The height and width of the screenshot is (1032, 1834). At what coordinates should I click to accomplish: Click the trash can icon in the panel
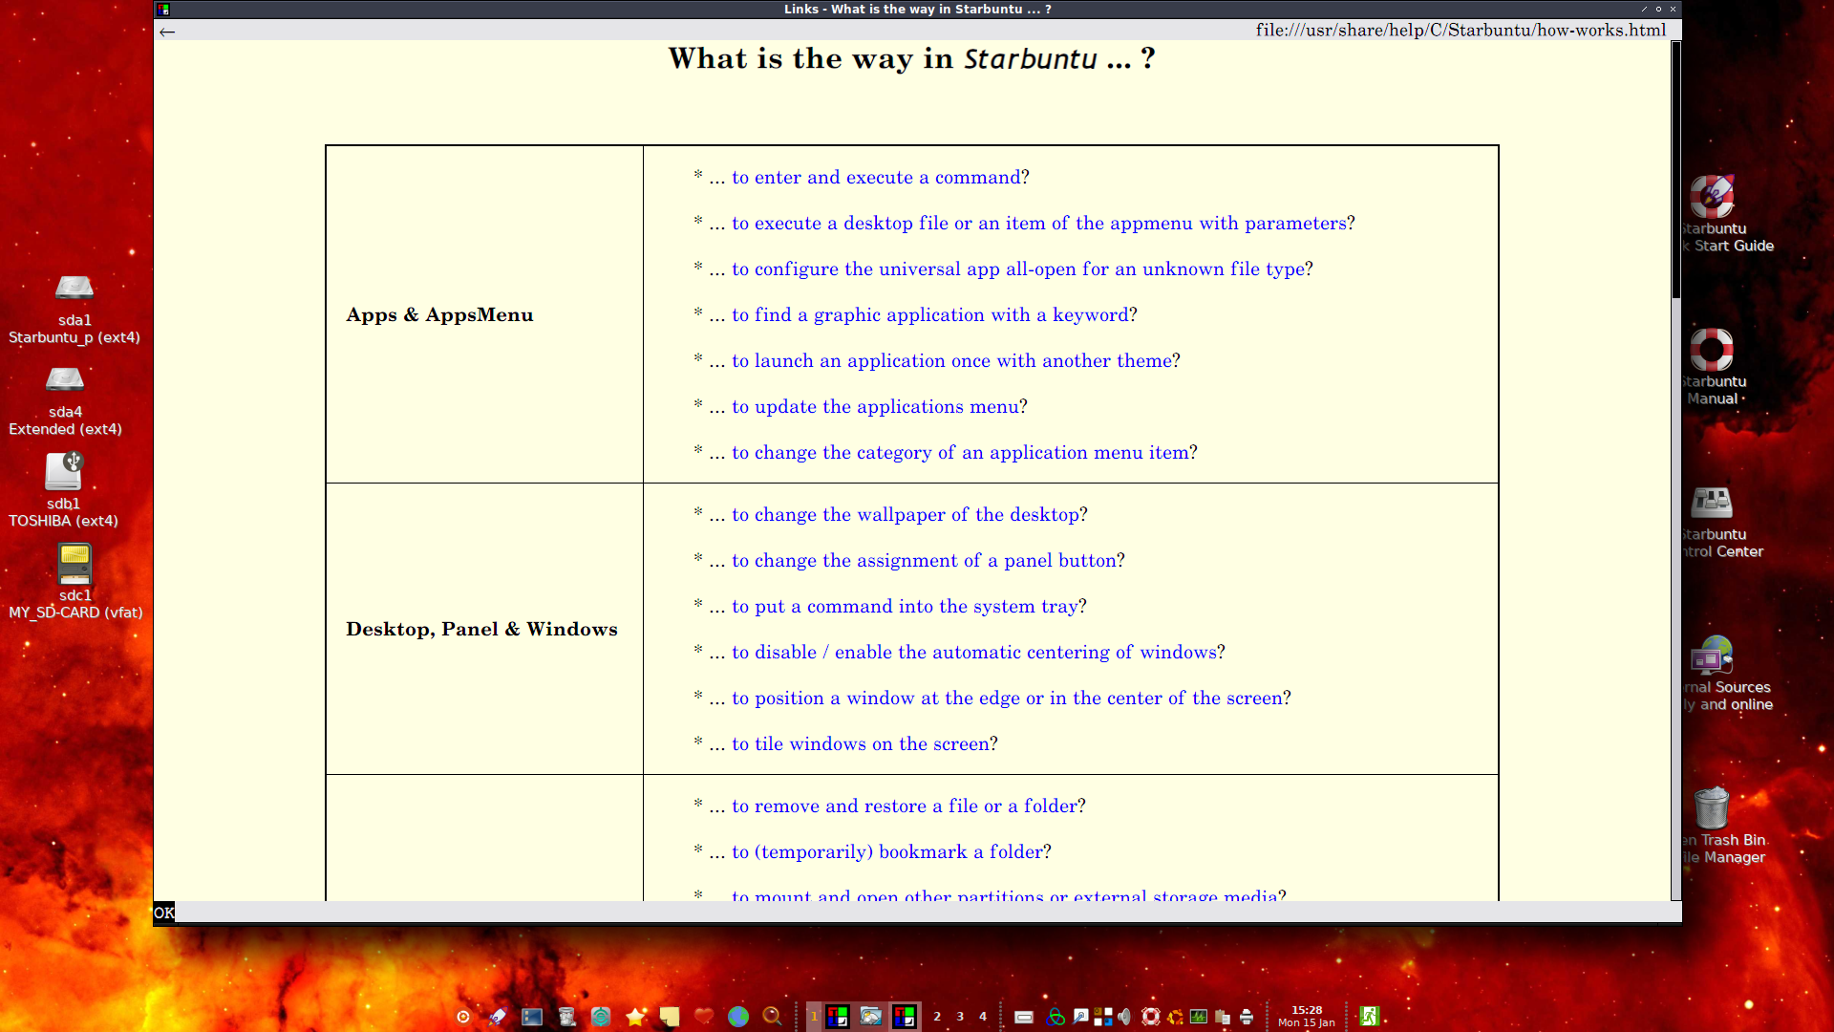pyautogui.click(x=566, y=1017)
